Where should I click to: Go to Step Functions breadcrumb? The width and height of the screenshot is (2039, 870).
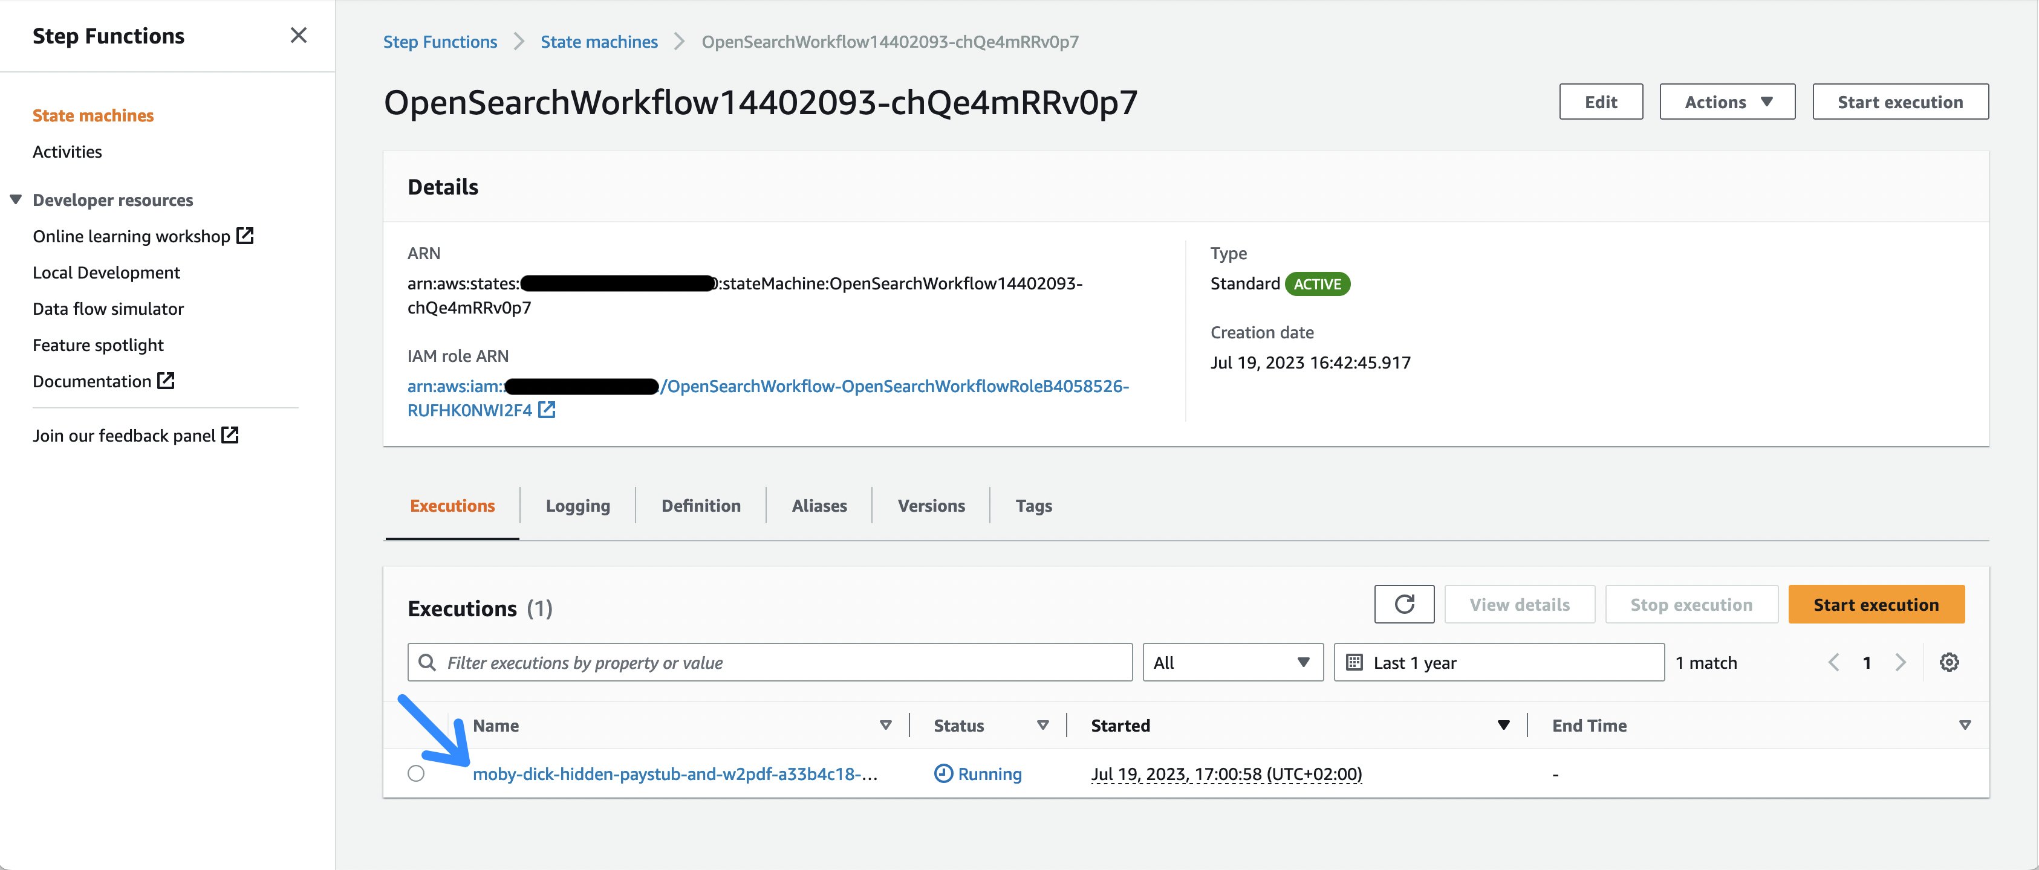pyautogui.click(x=440, y=42)
